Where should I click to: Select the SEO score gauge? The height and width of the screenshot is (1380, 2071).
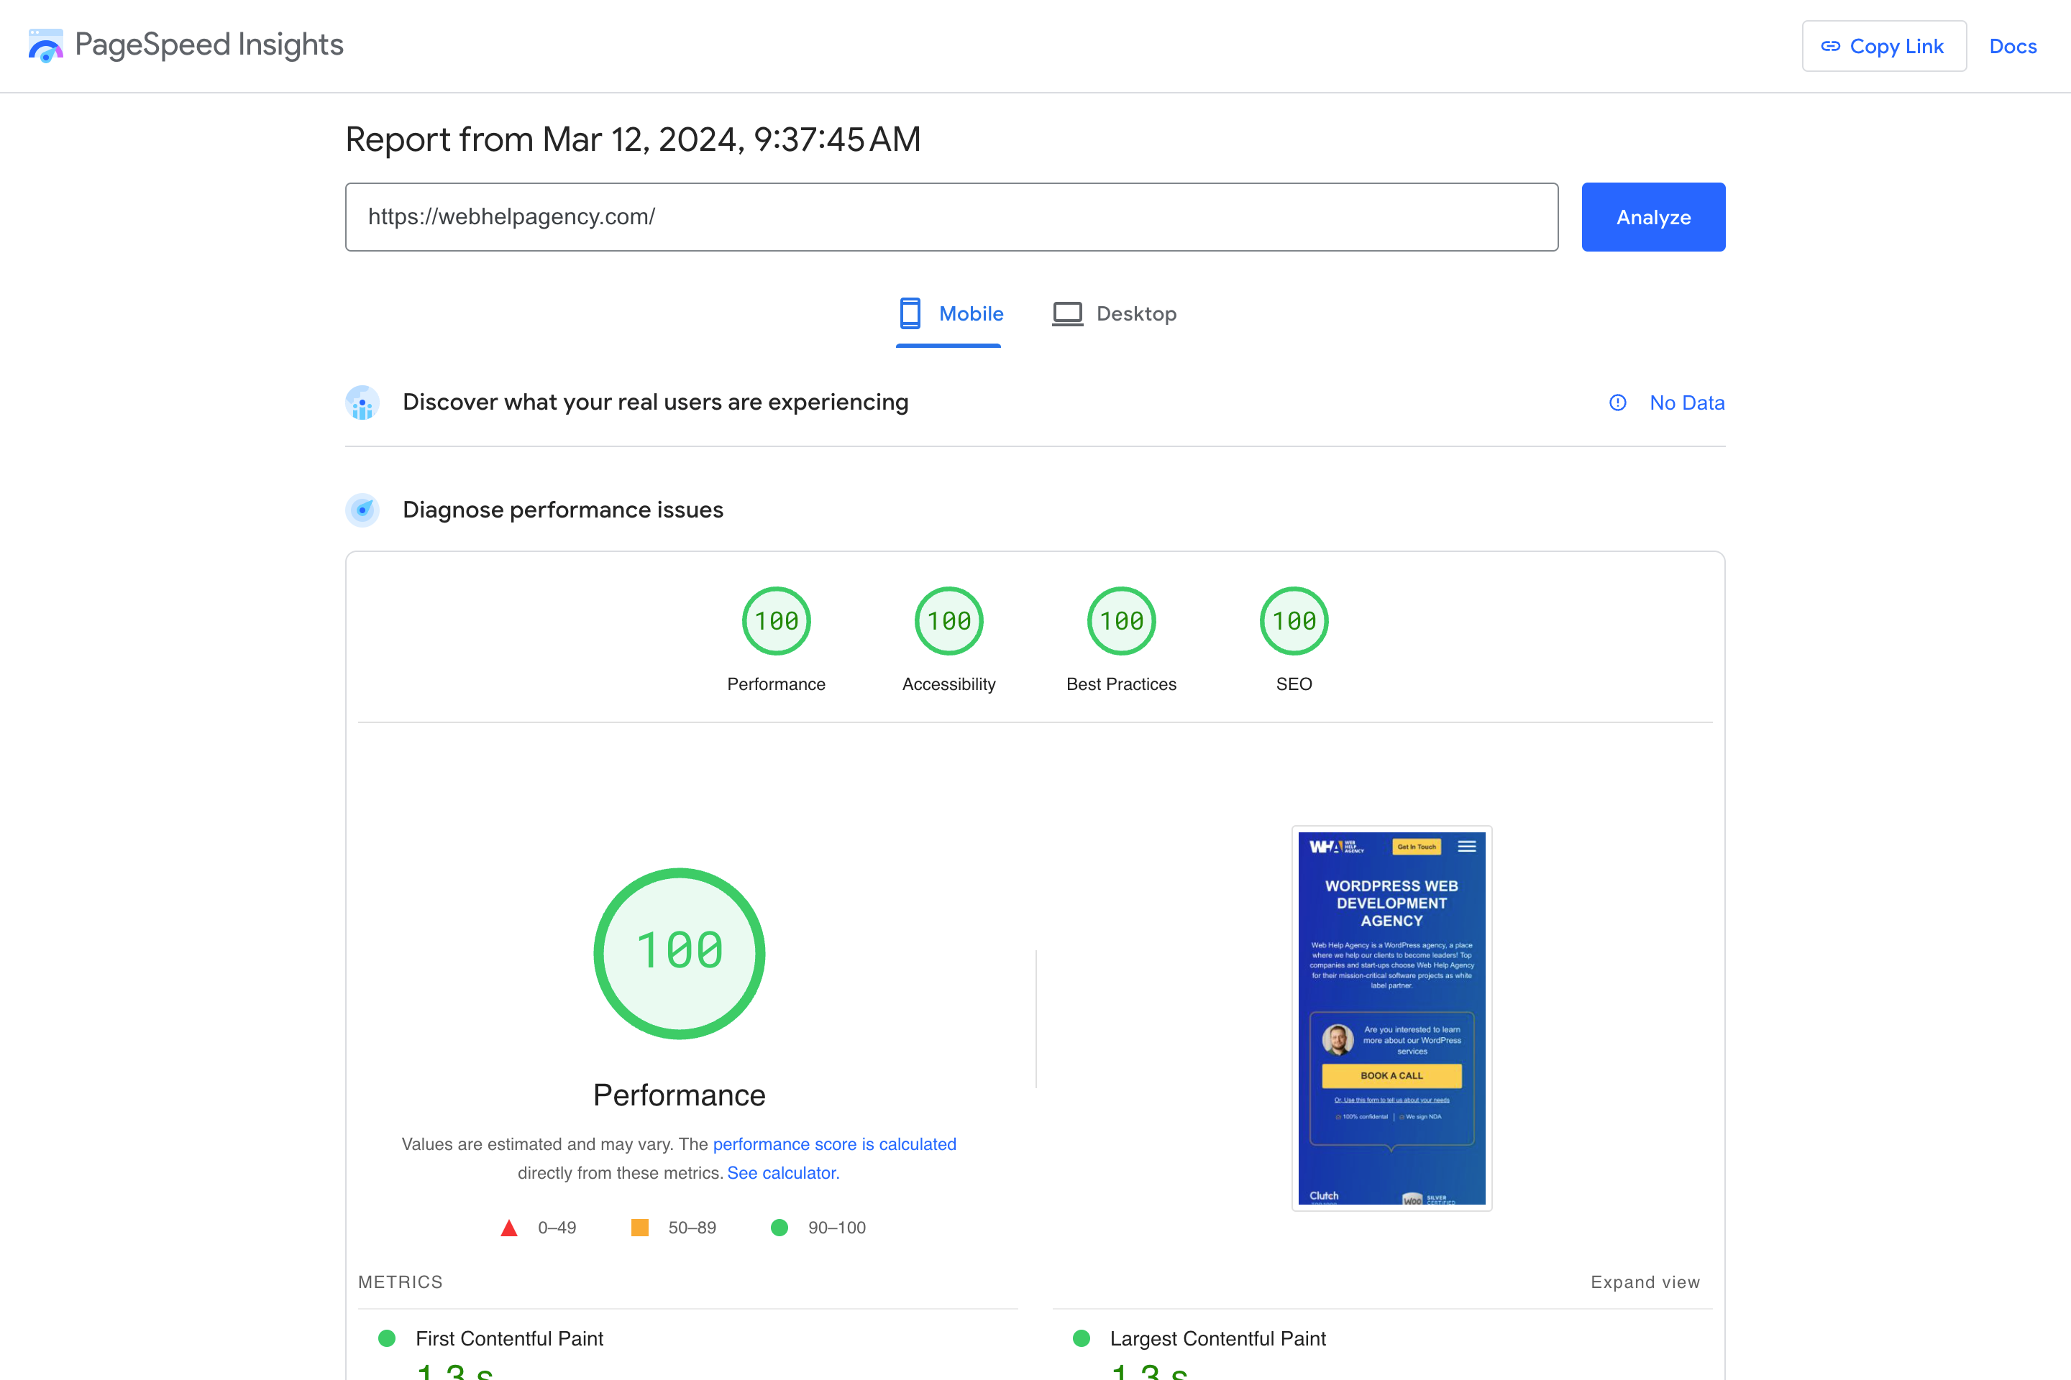1294,621
